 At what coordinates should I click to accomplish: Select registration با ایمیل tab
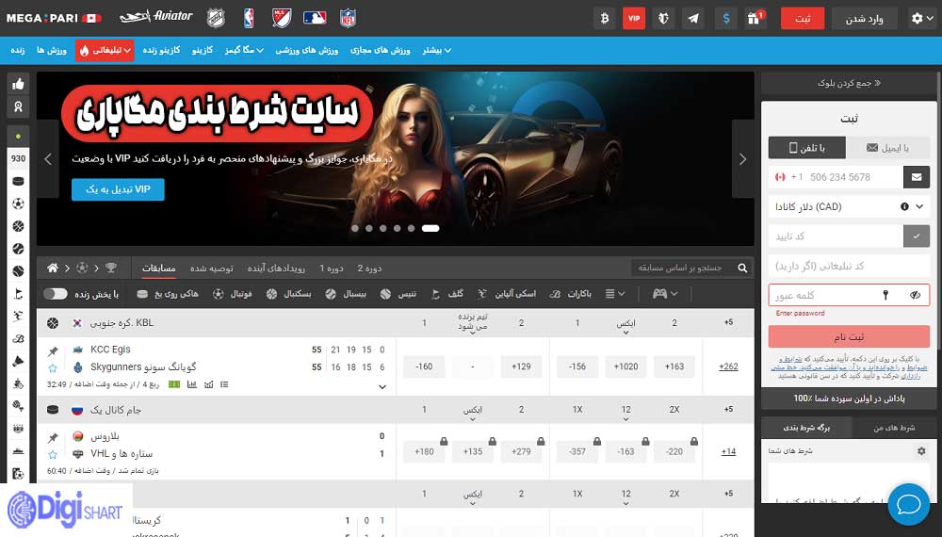888,148
